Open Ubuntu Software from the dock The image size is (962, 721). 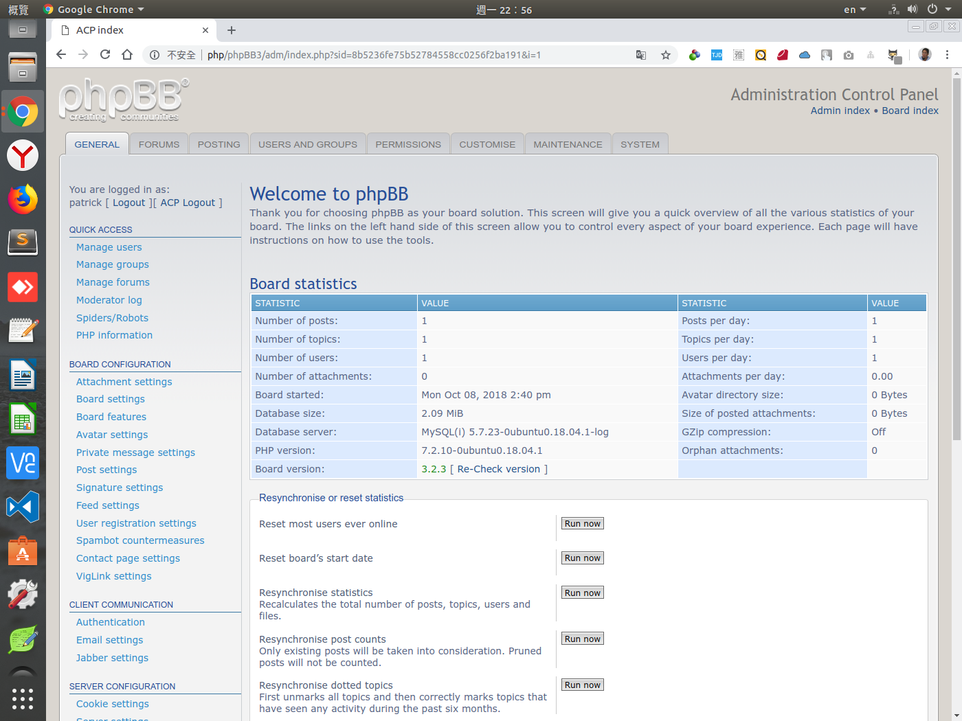click(23, 551)
